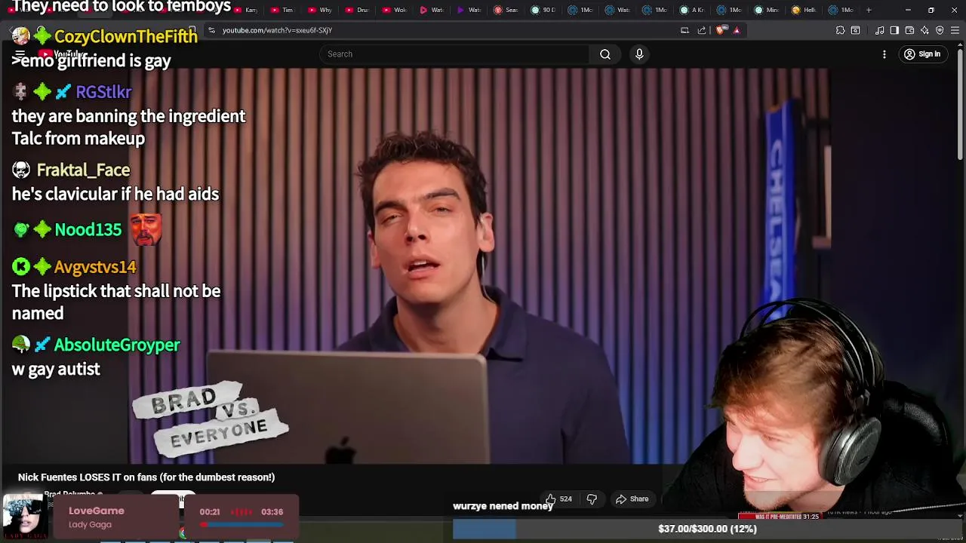Open a new tab with the plus button
Viewport: 966px width, 543px height.
[869, 10]
